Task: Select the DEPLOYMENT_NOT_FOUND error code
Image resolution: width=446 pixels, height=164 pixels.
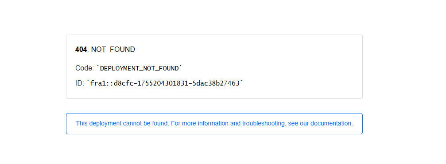Action: (140, 68)
